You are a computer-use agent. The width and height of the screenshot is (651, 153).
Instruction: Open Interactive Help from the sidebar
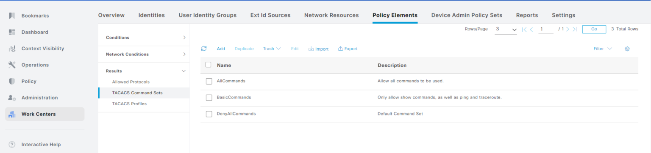coord(41,145)
